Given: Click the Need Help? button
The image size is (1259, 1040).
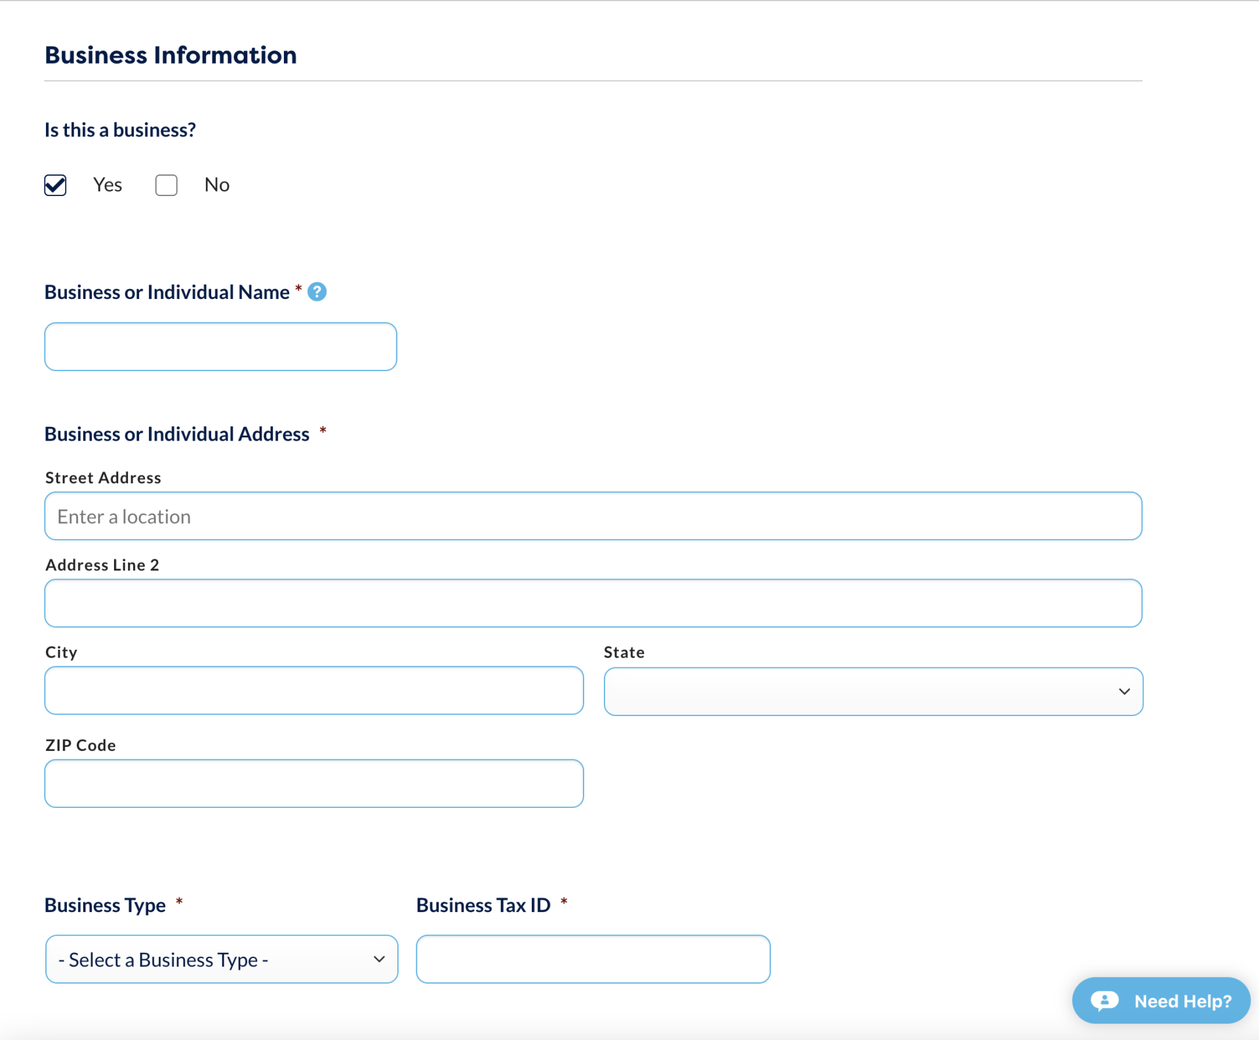Looking at the screenshot, I should click(1159, 1001).
